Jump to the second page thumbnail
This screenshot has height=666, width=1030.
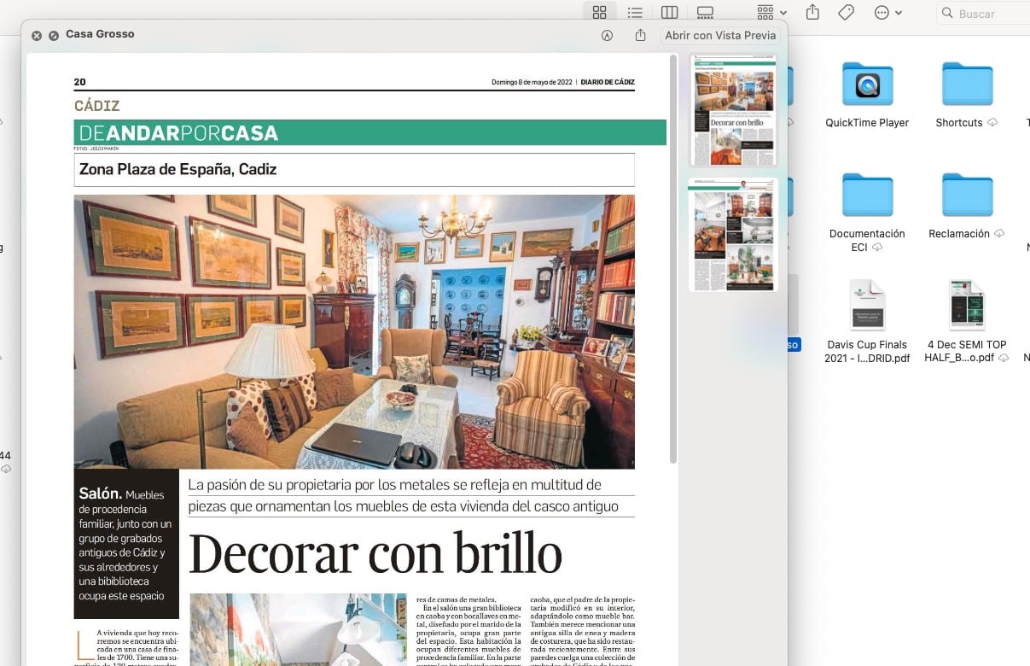(x=733, y=235)
